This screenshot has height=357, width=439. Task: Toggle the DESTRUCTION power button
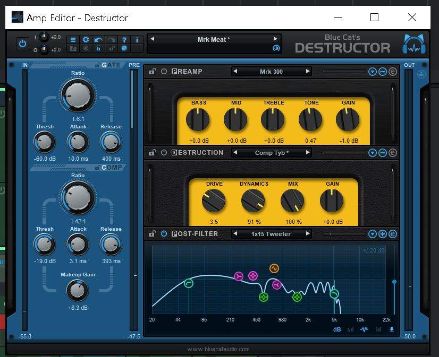[164, 153]
